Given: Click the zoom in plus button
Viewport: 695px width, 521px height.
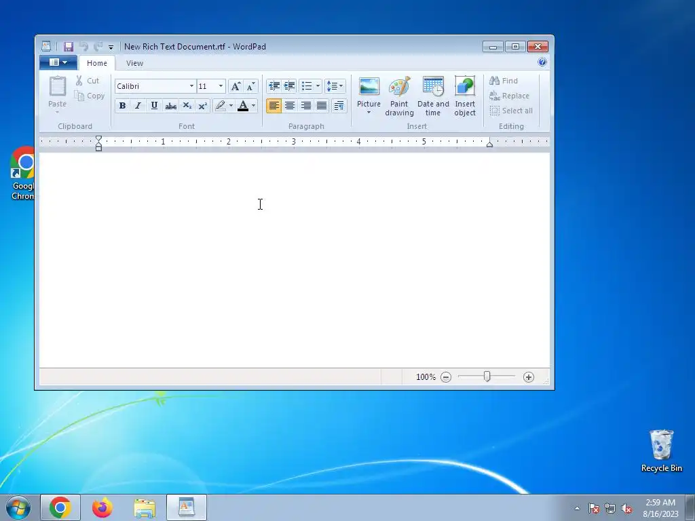Looking at the screenshot, I should pos(528,377).
